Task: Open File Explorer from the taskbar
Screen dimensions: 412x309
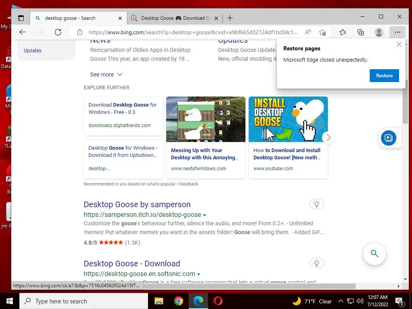Action: point(159,301)
